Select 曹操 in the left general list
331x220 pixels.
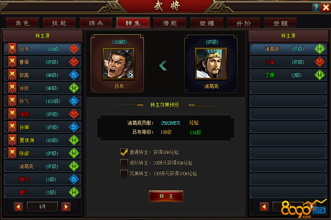coord(42,62)
